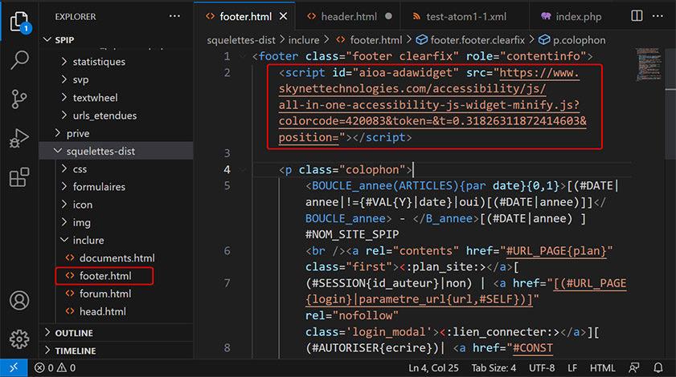676x377 pixels.
Task: Click the editor minimap preview
Action: click(648, 64)
